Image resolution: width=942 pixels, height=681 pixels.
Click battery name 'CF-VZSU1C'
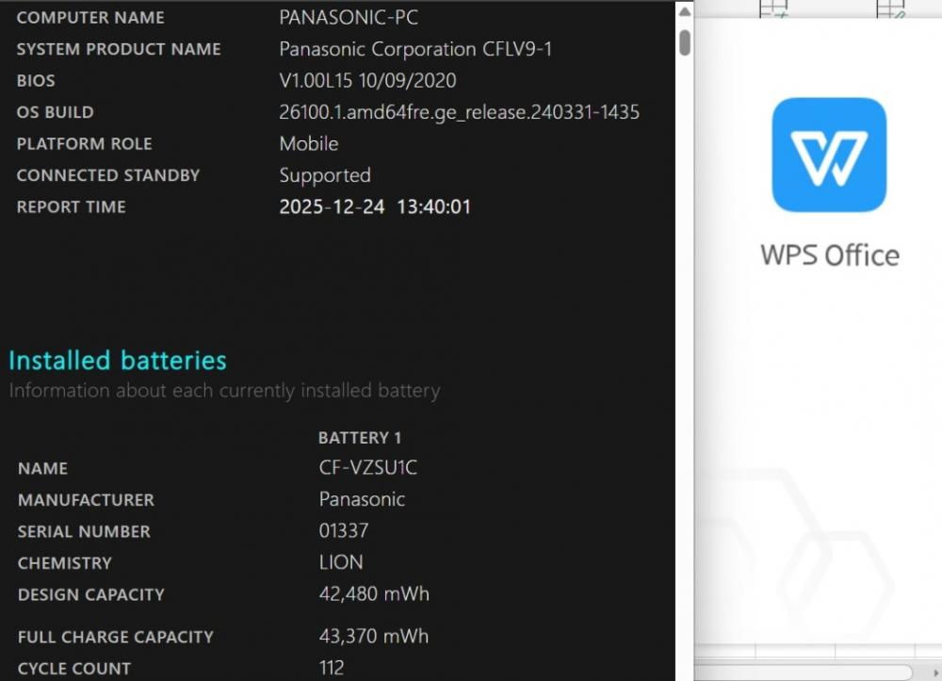(367, 468)
